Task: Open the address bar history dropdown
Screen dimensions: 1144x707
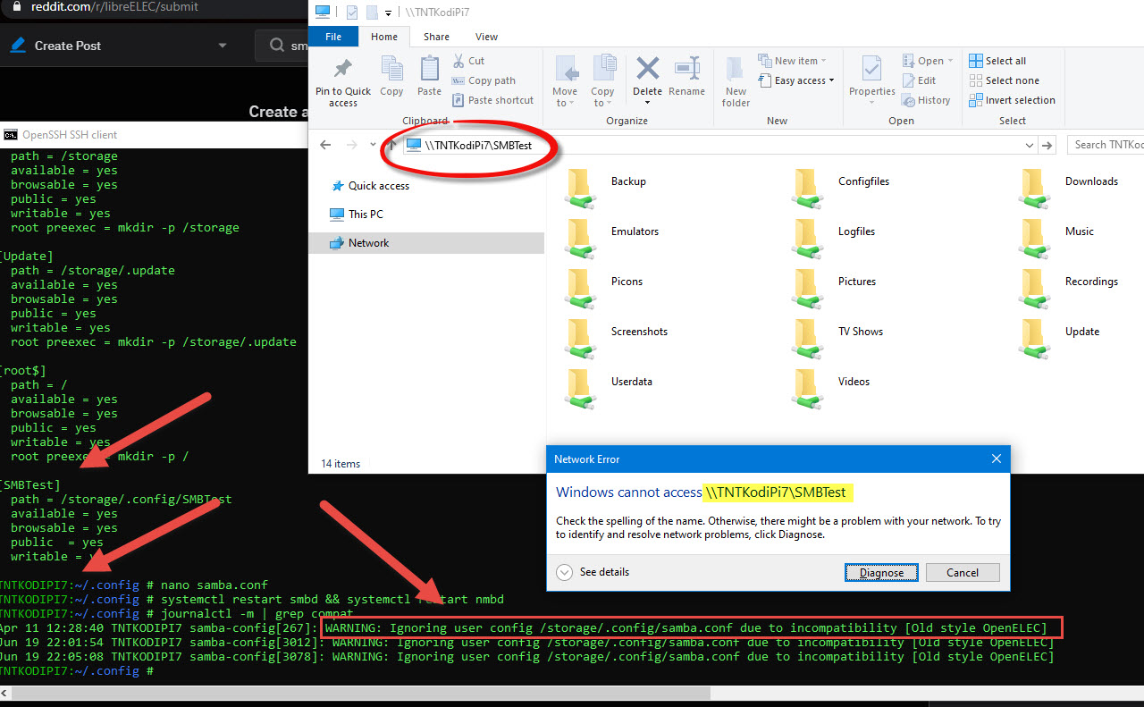Action: [x=1030, y=145]
